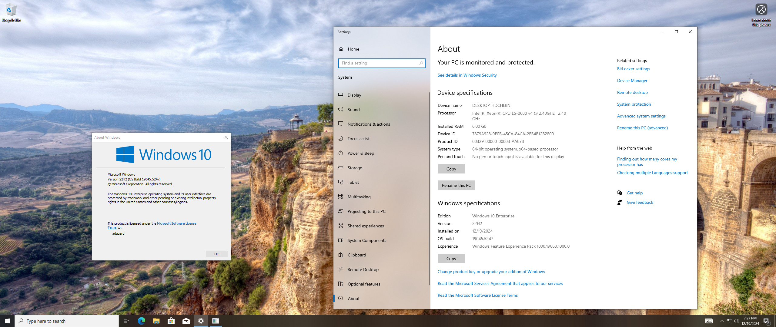Click the Clipboard icon in sidebar
Screen dimensions: 776x327
(x=341, y=255)
